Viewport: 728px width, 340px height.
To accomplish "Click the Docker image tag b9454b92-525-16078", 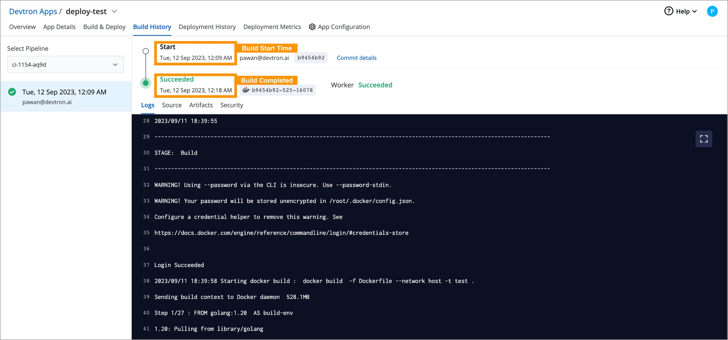I will click(x=278, y=90).
